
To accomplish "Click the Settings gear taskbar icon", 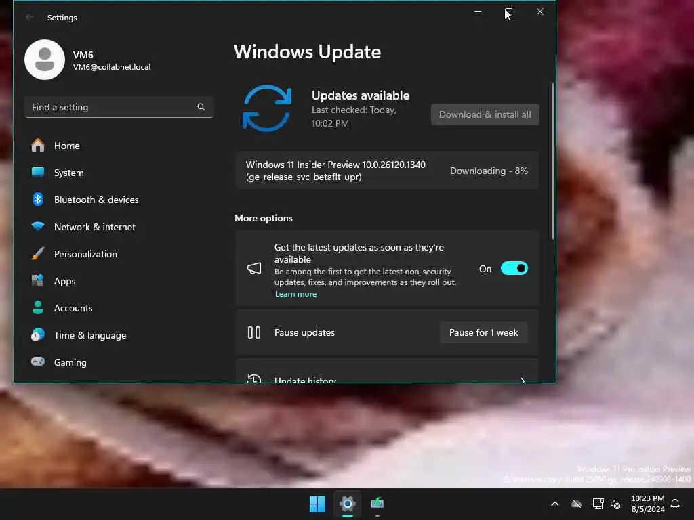I will tap(348, 504).
